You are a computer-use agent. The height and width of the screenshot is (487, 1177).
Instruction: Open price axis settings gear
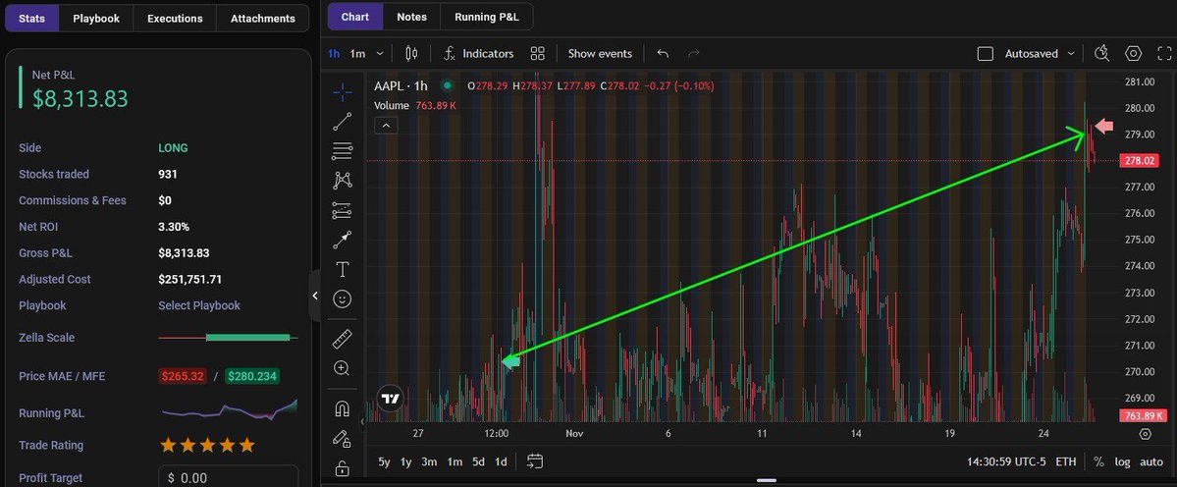tap(1145, 434)
